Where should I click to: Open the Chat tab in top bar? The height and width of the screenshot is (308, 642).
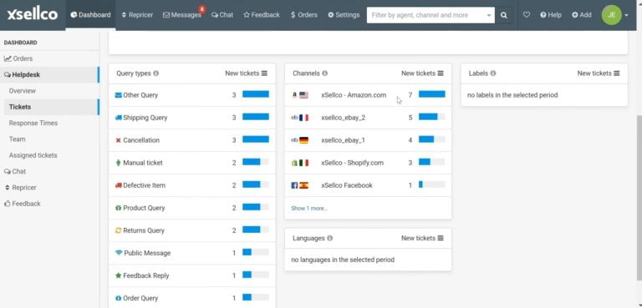(222, 15)
